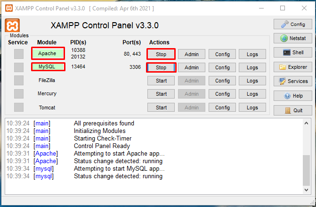The height and width of the screenshot is (207, 316).
Task: Click the Help question-mark button
Action: tap(292, 96)
